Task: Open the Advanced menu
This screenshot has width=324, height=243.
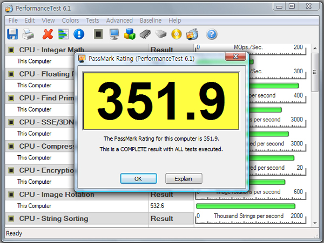Action: click(119, 20)
